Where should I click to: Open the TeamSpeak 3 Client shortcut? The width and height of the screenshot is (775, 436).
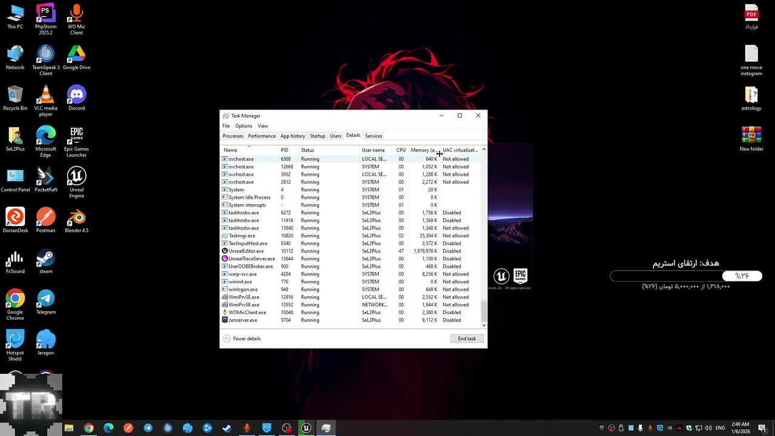pyautogui.click(x=45, y=61)
